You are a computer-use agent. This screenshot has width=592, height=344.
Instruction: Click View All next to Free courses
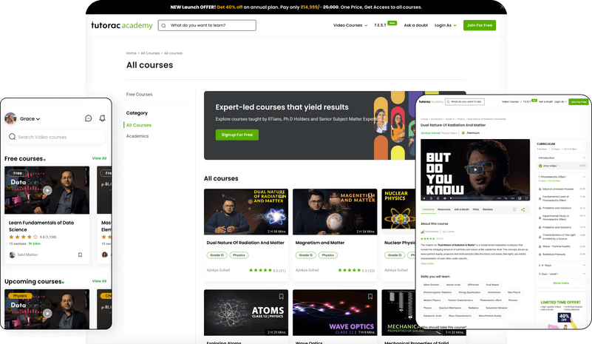click(x=99, y=158)
